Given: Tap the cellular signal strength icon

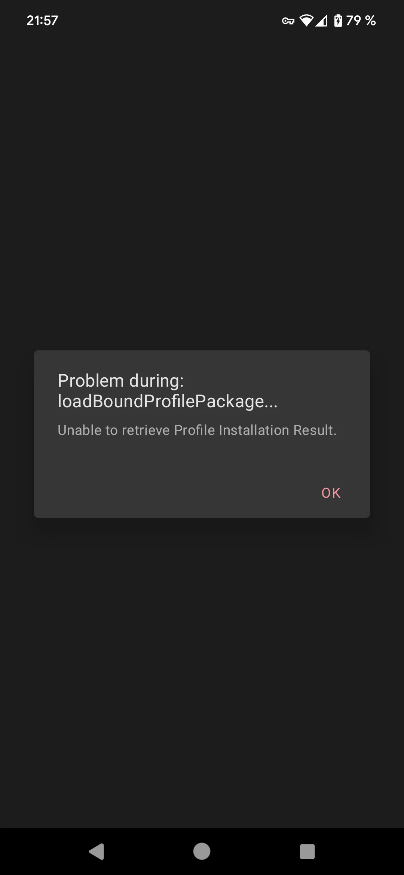Looking at the screenshot, I should pos(321,21).
